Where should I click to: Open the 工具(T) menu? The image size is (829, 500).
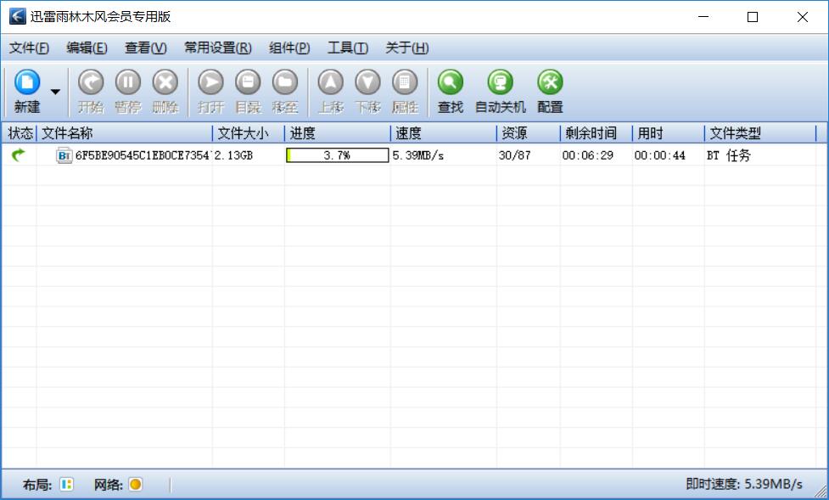click(348, 48)
